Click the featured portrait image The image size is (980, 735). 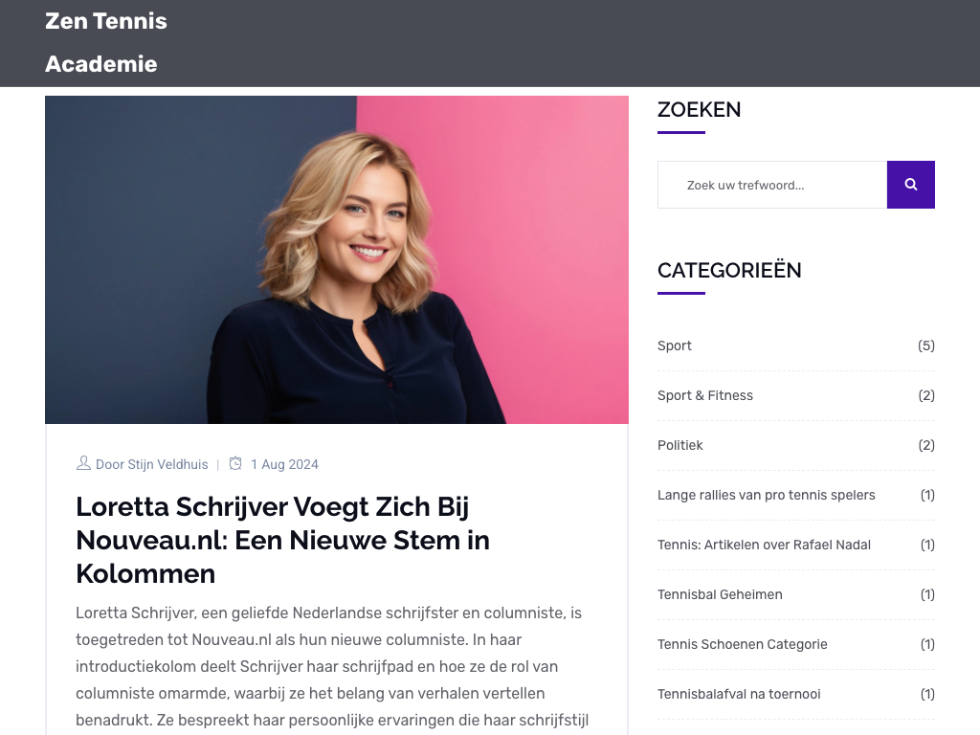pos(336,259)
